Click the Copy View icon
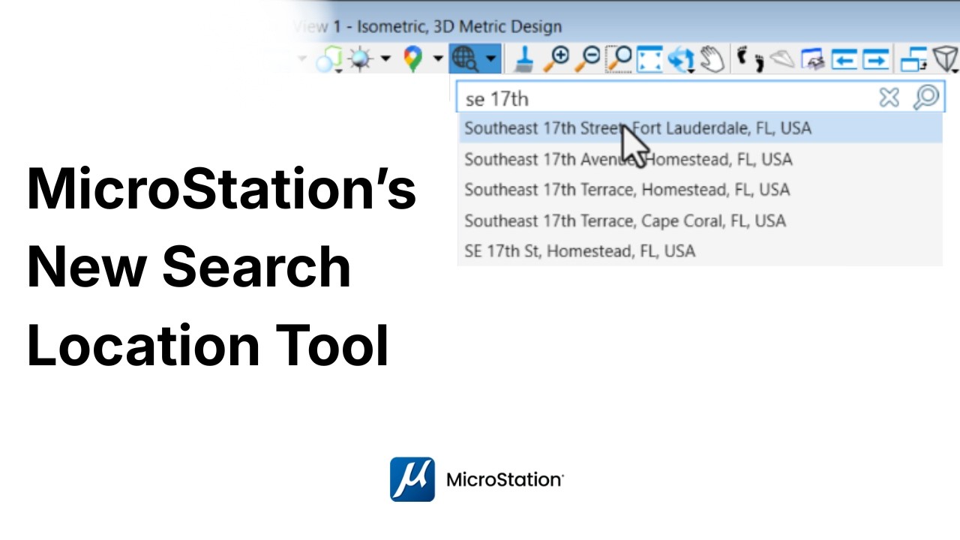The height and width of the screenshot is (540, 960). 813,59
